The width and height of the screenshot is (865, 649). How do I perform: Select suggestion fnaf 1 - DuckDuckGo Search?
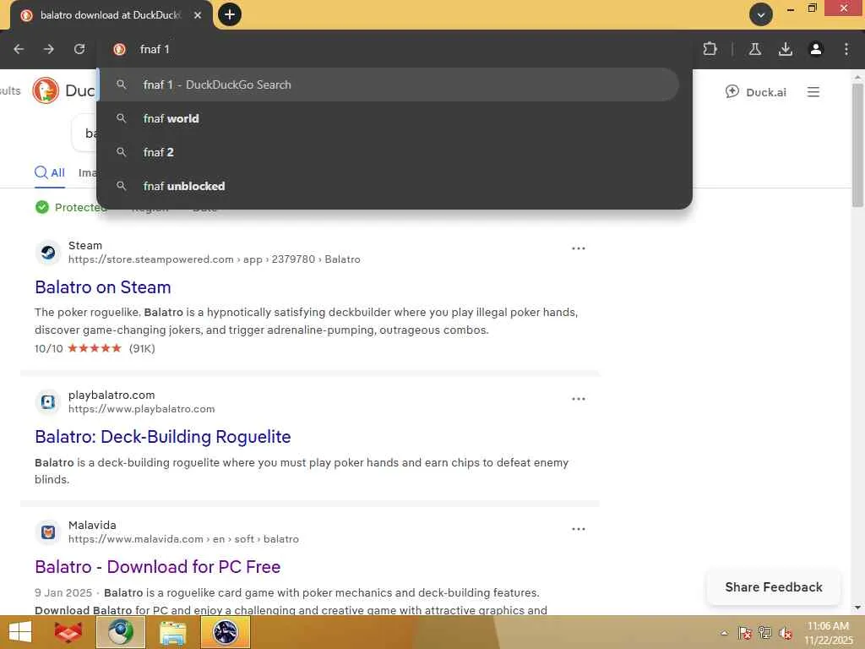(x=389, y=85)
